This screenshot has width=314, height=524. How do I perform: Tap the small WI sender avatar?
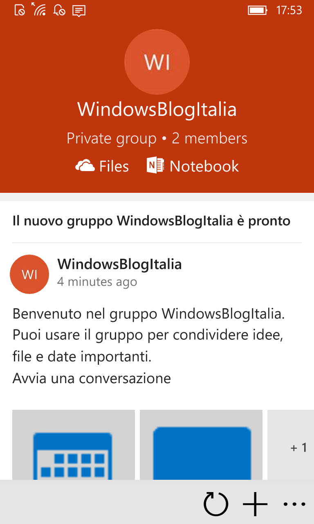(29, 274)
